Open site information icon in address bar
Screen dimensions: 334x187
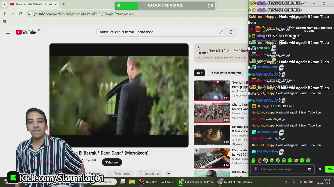tap(29, 14)
